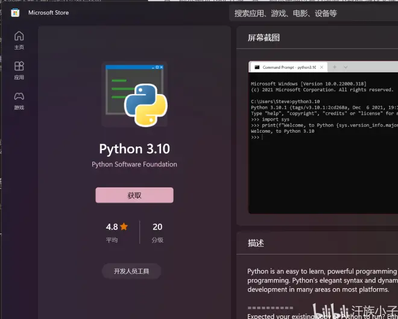Open the 主页 home sidebar icon
The height and width of the screenshot is (319, 398).
pyautogui.click(x=19, y=40)
